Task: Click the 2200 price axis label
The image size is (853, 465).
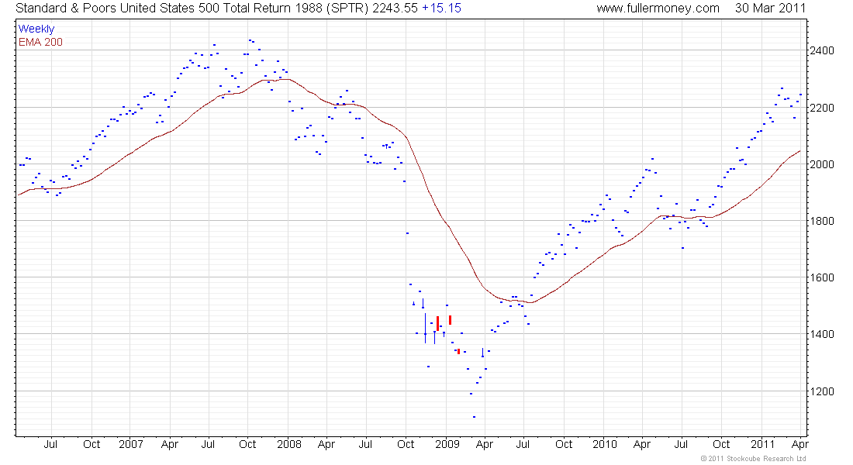Action: [822, 108]
